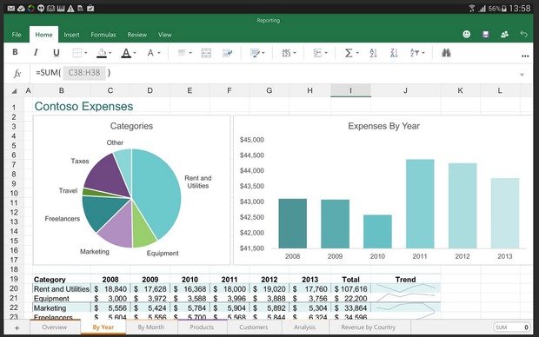Viewport: 539px width, 337px height.
Task: Click the battery indicator in status bar
Action: (503, 9)
